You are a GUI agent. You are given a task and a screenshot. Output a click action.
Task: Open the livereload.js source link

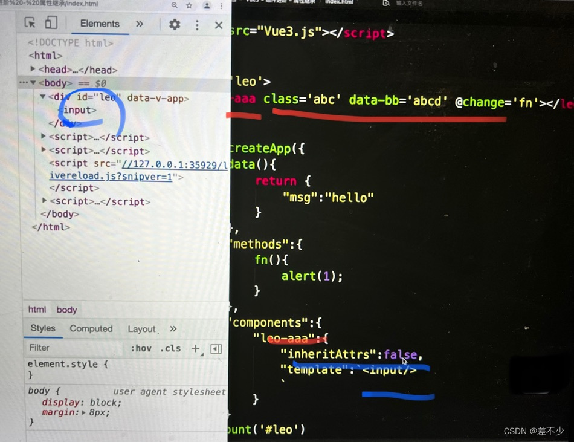138,171
